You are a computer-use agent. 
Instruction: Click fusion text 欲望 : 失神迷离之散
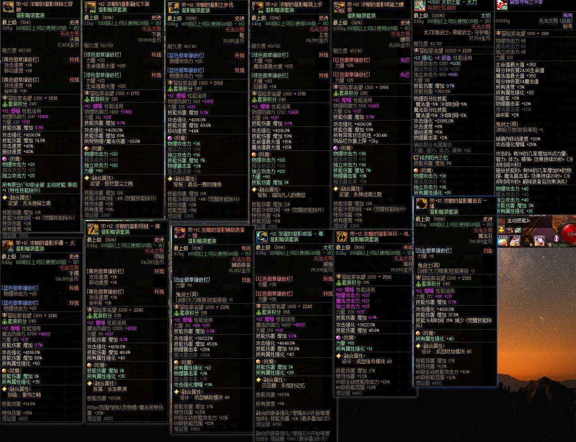[x=360, y=194]
